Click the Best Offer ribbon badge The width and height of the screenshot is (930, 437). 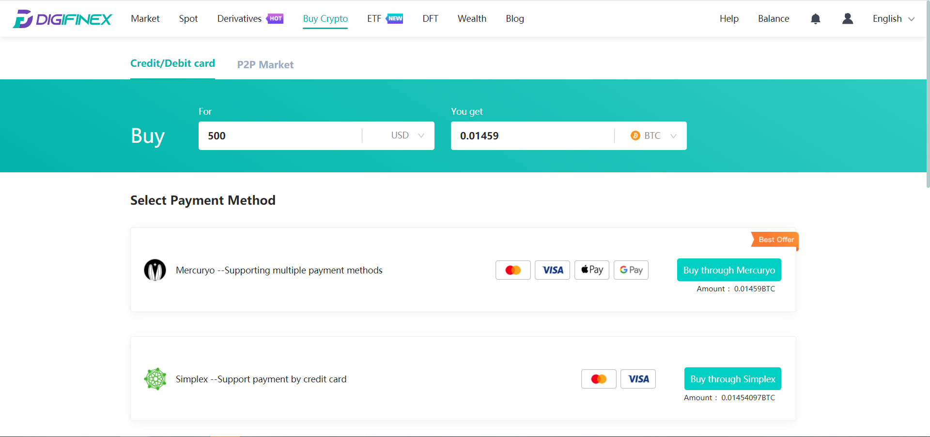point(775,240)
